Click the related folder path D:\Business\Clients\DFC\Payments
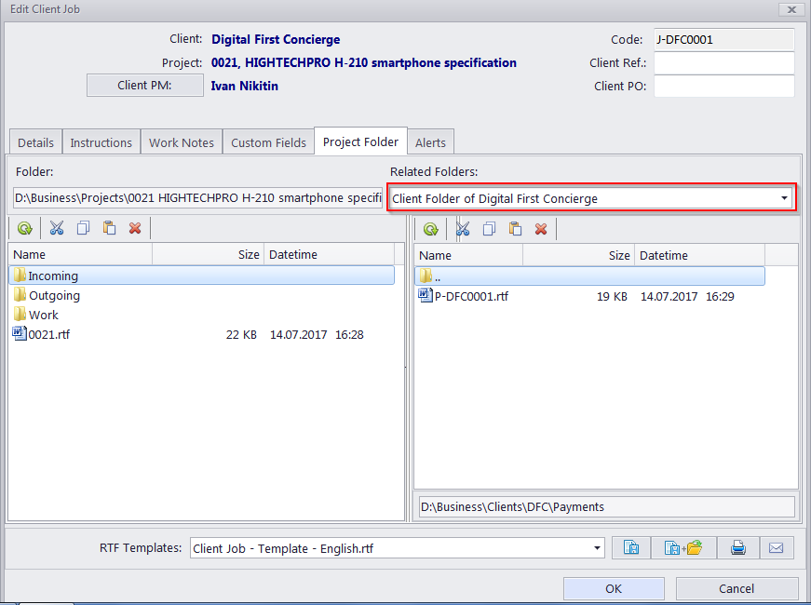The width and height of the screenshot is (811, 605). tap(607, 506)
